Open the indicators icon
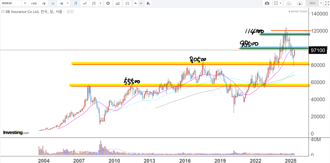This screenshot has width=330, height=163. [x=118, y=4]
